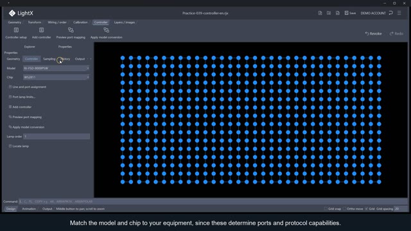Image resolution: width=411 pixels, height=231 pixels.
Task: Click Preview port mapping in properties panel
Action: point(25,117)
